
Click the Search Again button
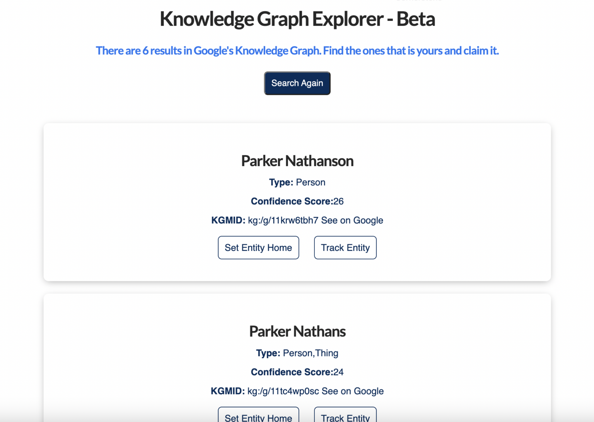[x=297, y=83]
